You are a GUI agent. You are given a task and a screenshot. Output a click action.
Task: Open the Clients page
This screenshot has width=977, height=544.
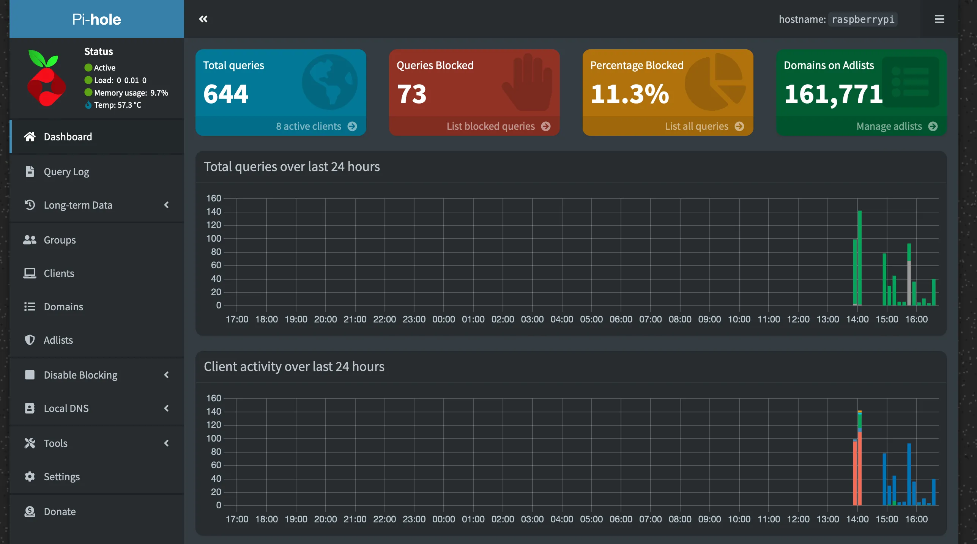59,273
